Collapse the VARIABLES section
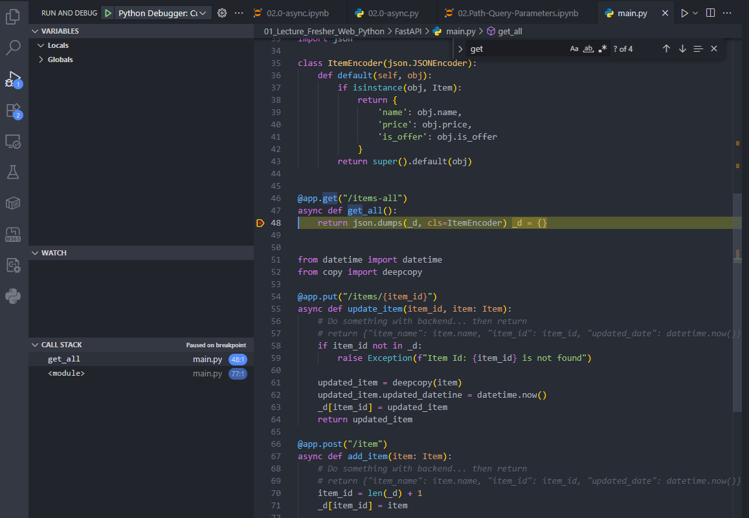 35,31
